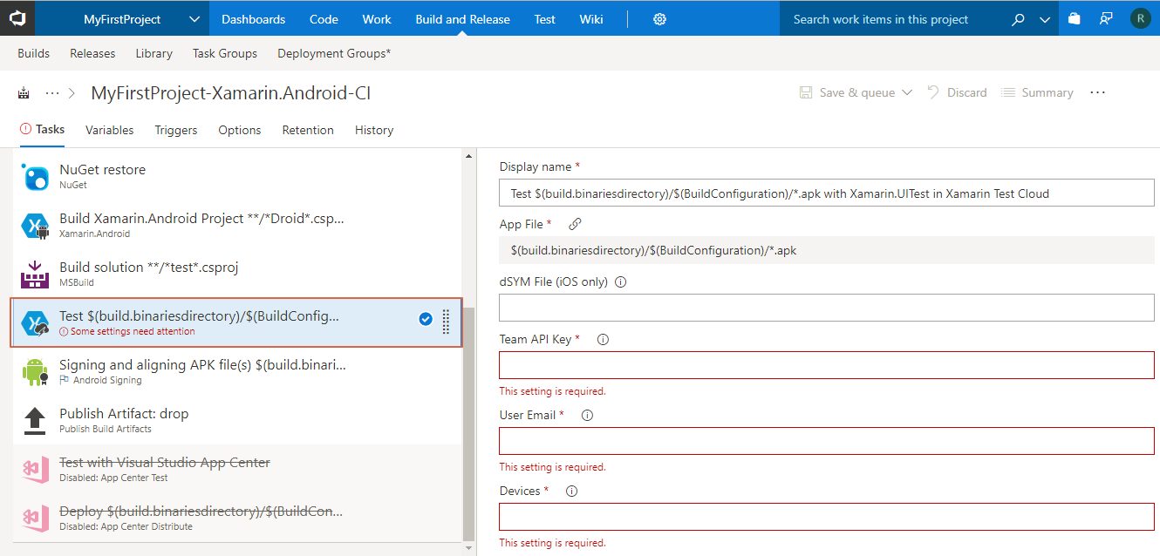1160x556 pixels.
Task: Select the Publish Artifact upload icon
Action: (35, 421)
